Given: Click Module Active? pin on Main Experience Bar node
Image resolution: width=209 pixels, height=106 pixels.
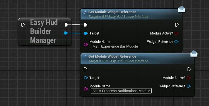Looking at the screenshot, I should pyautogui.click(x=176, y=33).
